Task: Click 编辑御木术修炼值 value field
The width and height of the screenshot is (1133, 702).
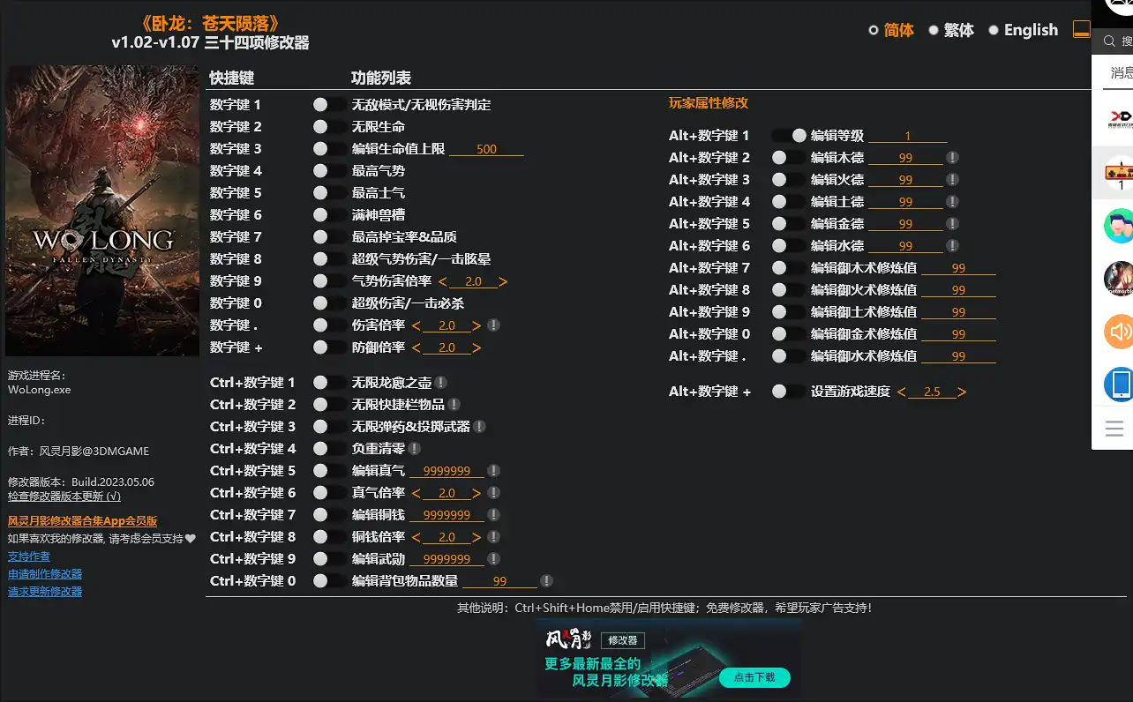Action: [x=958, y=268]
